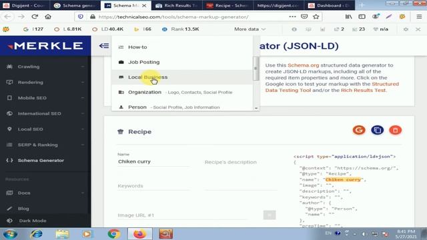Open SEO toolbar settings gear
This screenshot has width=427, height=240.
tap(406, 29)
